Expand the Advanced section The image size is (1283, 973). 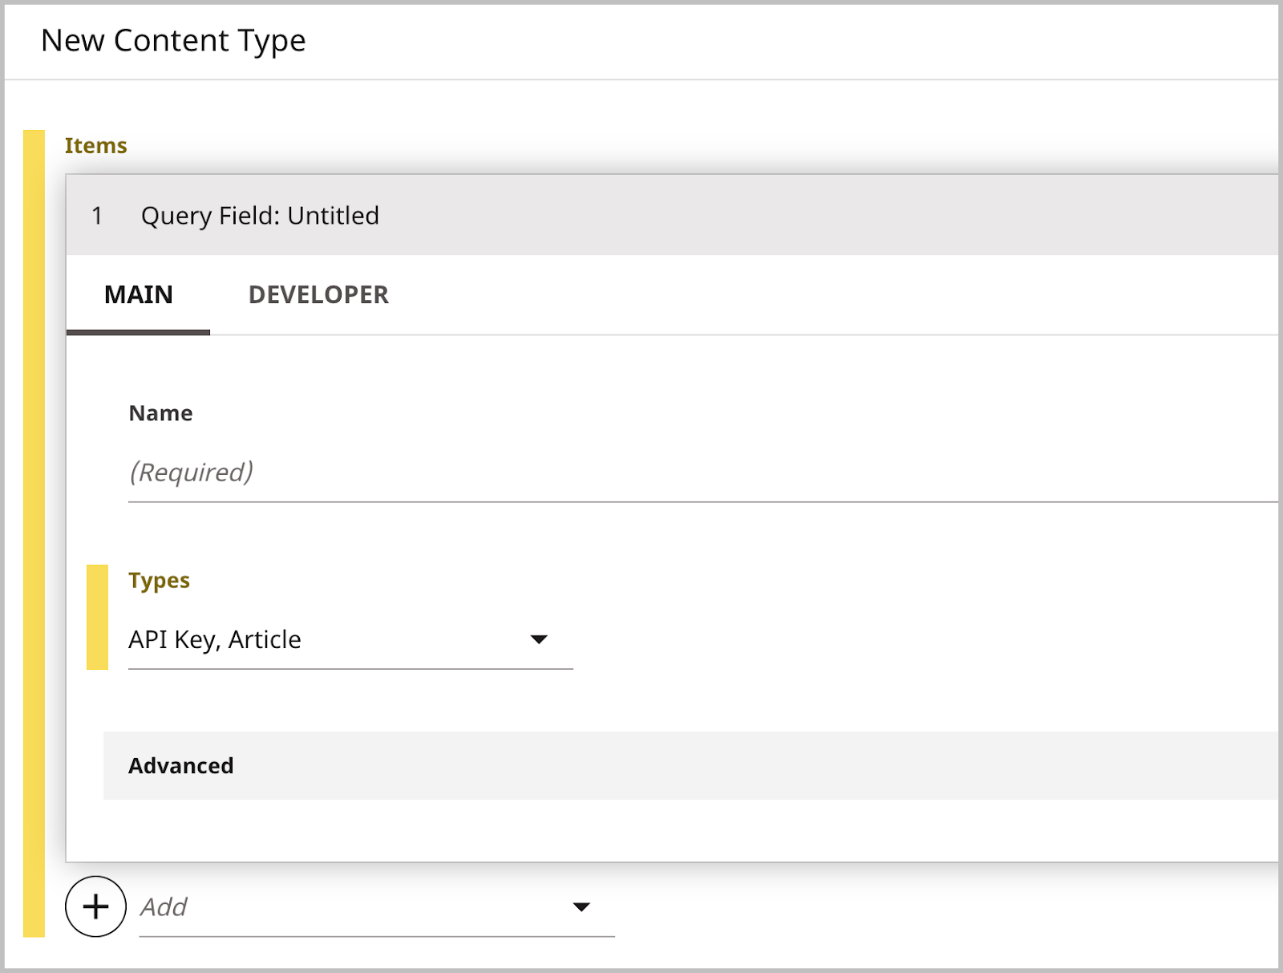pos(690,765)
